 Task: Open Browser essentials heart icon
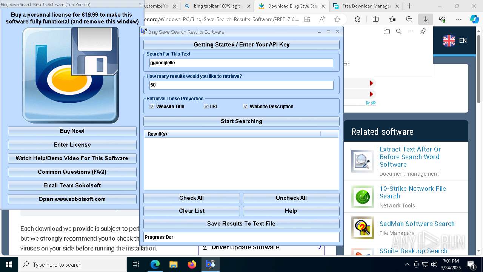click(x=442, y=19)
